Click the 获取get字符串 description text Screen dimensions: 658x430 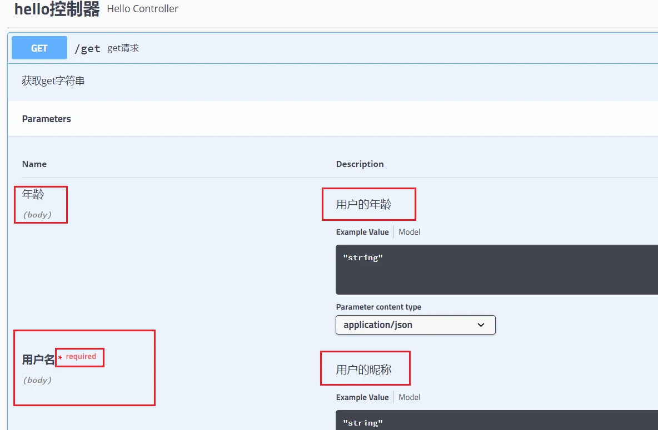53,81
